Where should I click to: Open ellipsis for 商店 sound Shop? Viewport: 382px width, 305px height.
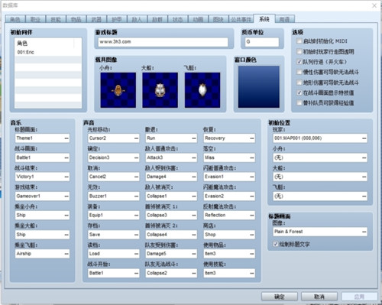click(252, 235)
